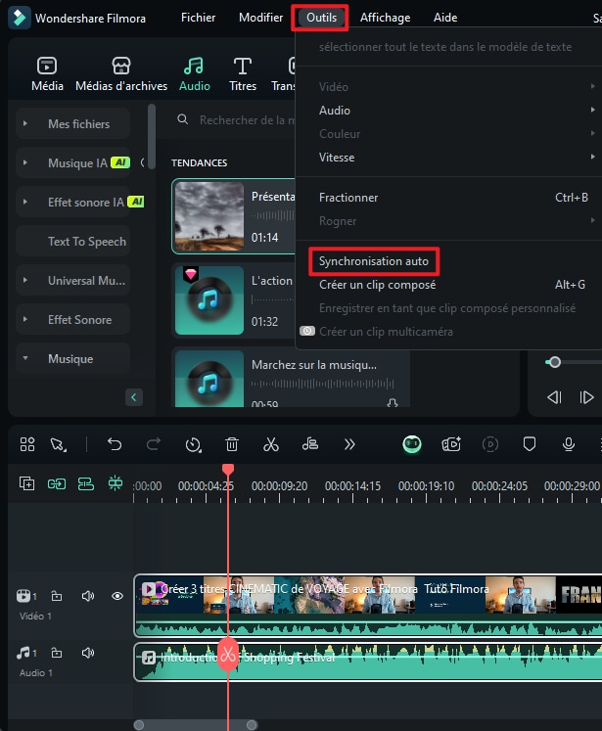602x731 pixels.
Task: Delete the selected clip with trash icon
Action: tap(232, 444)
